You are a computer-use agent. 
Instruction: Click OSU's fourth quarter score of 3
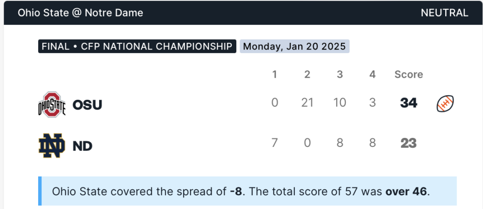372,103
